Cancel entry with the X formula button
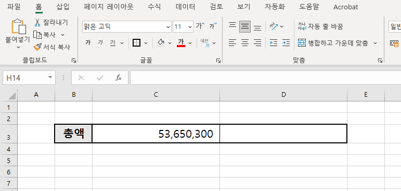This screenshot has height=191, width=401. pyautogui.click(x=81, y=78)
